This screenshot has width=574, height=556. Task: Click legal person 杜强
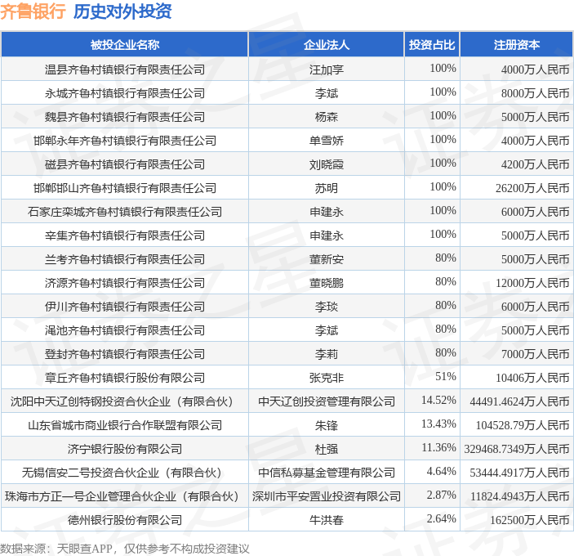click(326, 449)
